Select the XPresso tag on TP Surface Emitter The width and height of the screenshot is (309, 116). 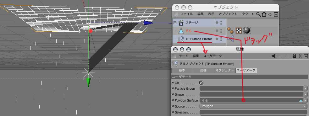[x=230, y=39]
